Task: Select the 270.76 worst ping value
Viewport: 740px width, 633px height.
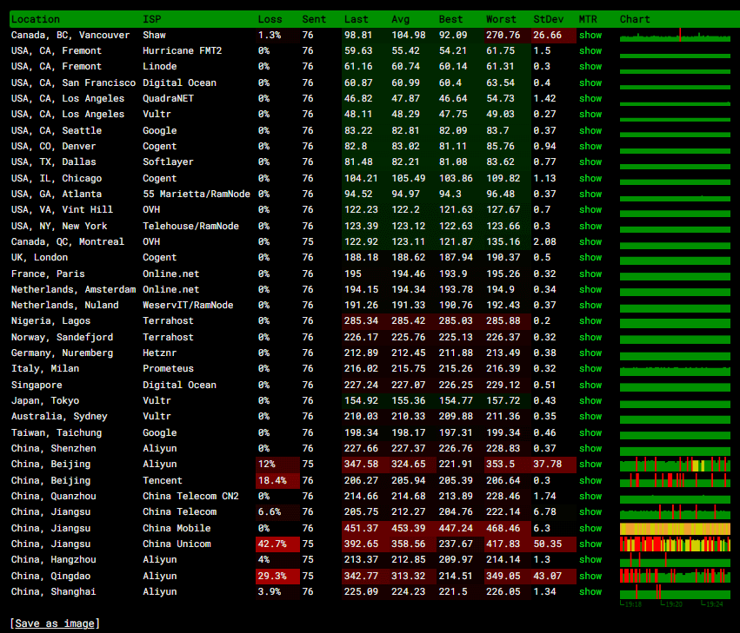Action: pos(503,35)
